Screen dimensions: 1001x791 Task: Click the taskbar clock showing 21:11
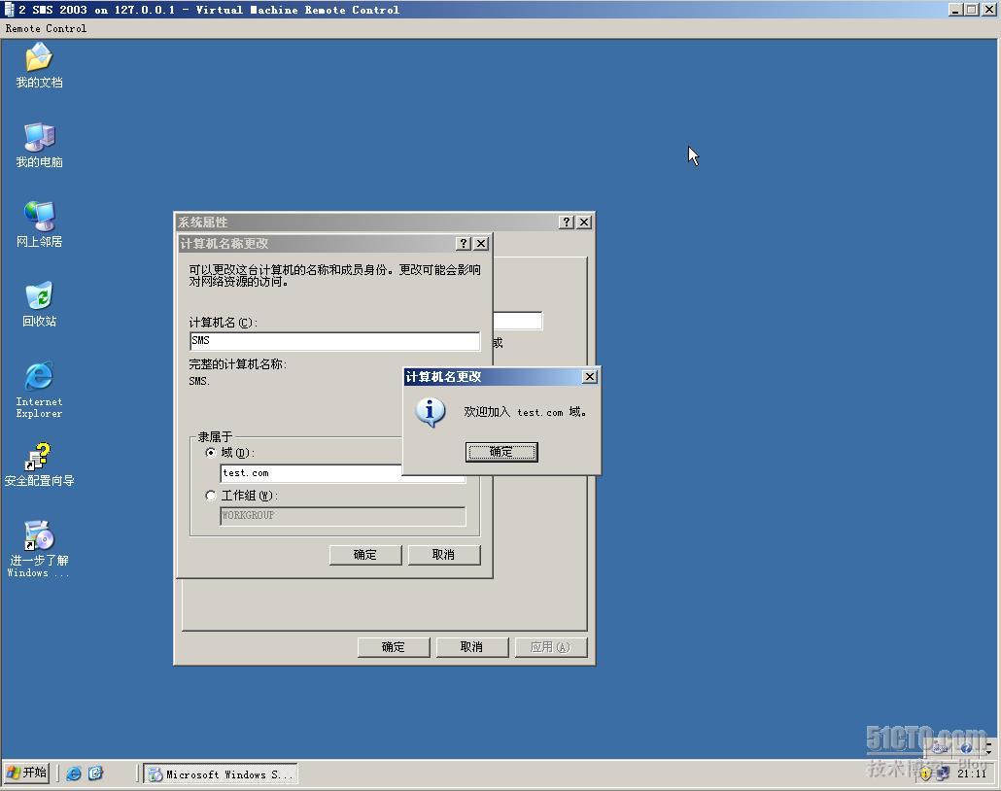tap(972, 774)
